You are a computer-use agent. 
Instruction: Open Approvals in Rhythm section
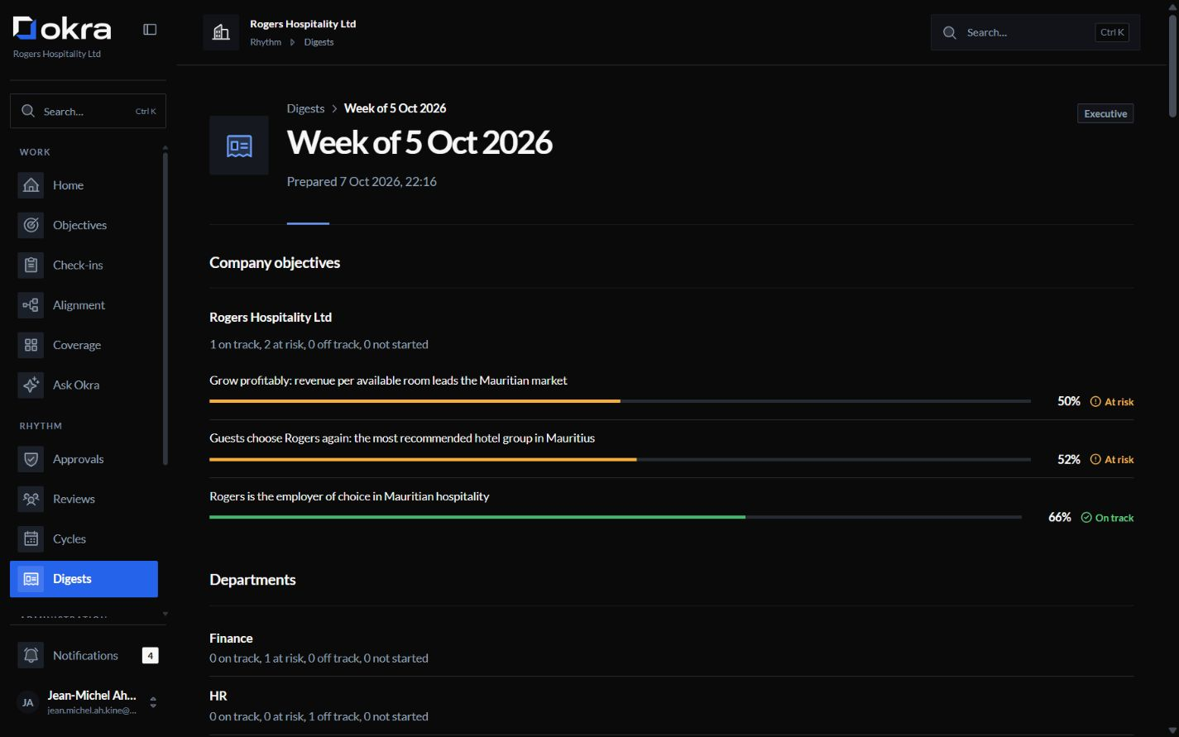84,459
